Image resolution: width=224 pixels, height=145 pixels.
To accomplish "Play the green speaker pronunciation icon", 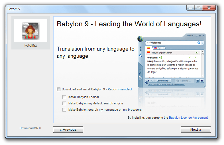I will (x=160, y=57).
